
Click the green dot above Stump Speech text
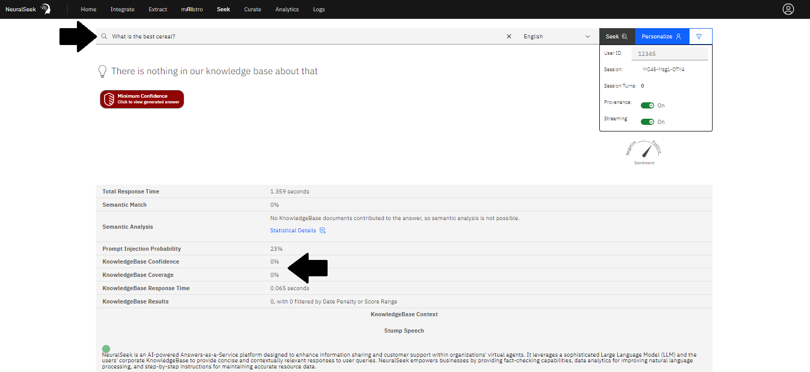pos(106,348)
